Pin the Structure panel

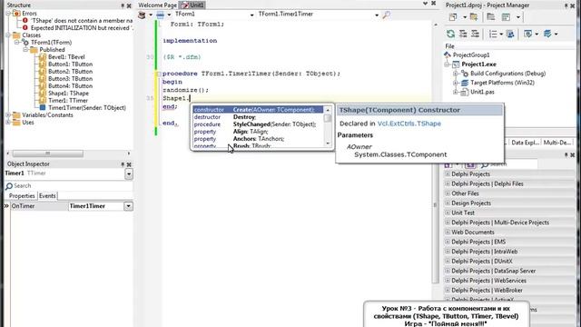(x=123, y=5)
